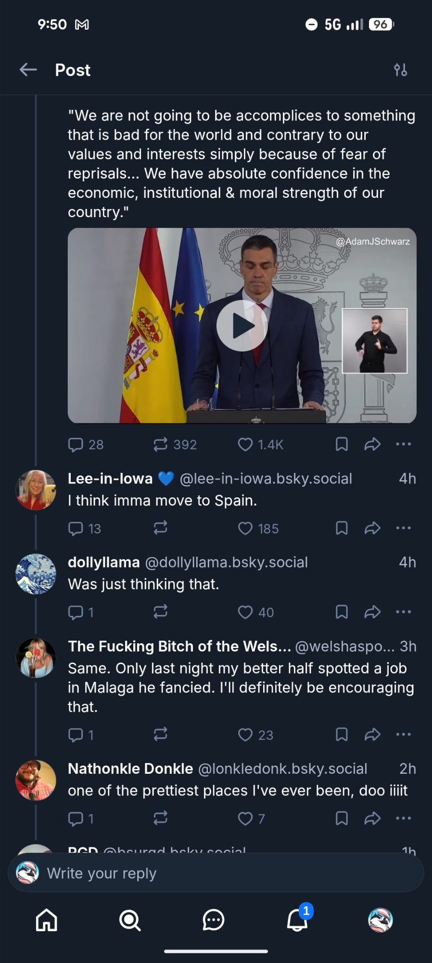Open the Chat messages tab
Screen dimensions: 432x963
click(x=214, y=920)
